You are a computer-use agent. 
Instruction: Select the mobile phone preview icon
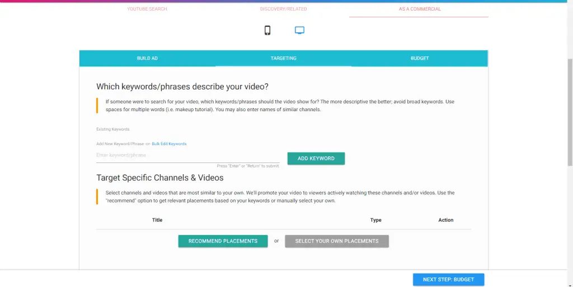[x=267, y=30]
